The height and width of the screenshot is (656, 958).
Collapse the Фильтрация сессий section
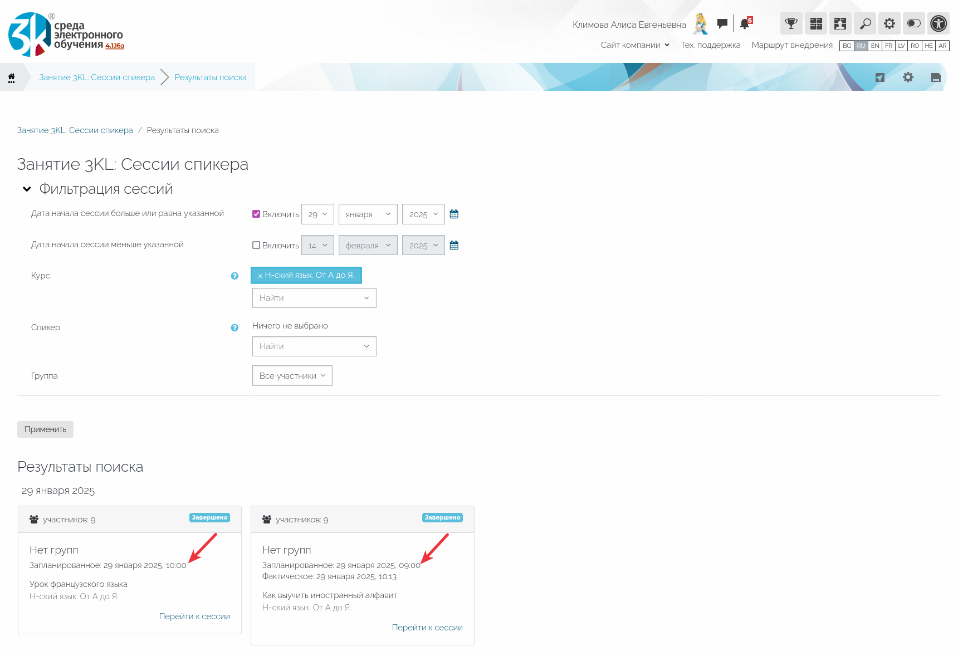[27, 189]
